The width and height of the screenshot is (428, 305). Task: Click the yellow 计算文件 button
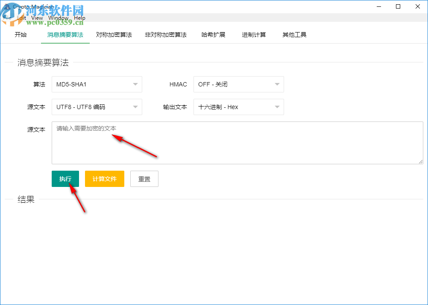point(104,179)
